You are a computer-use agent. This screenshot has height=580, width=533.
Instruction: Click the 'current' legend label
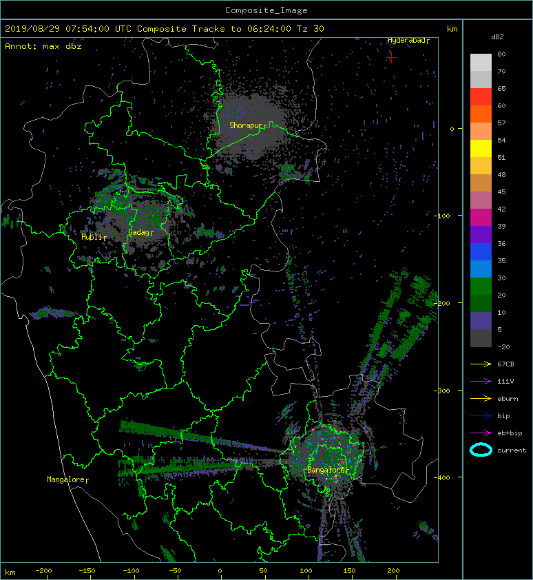512,450
